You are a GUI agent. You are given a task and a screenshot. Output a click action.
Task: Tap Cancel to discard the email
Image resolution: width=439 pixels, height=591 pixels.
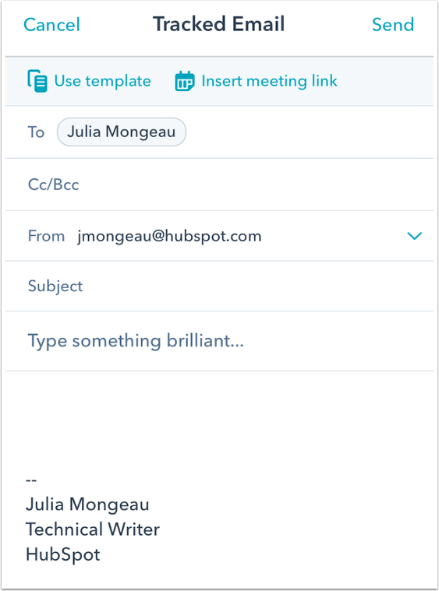51,25
